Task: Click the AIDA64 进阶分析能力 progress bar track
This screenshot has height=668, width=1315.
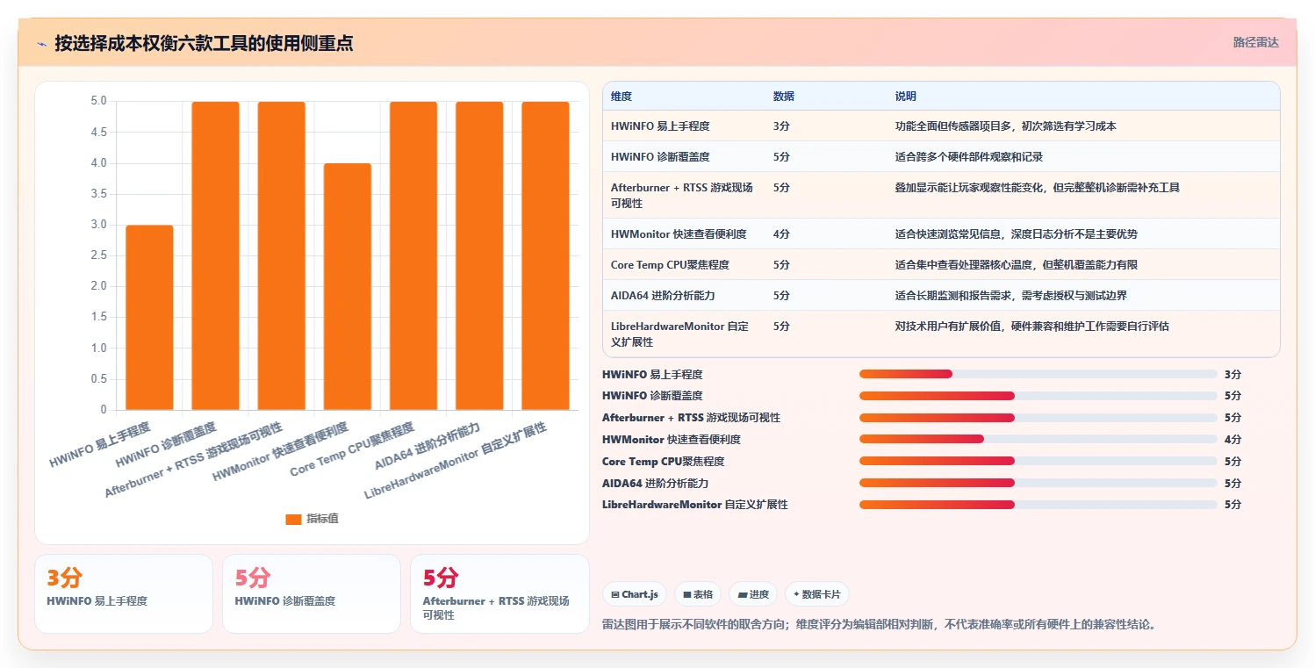Action: pyautogui.click(x=1038, y=483)
